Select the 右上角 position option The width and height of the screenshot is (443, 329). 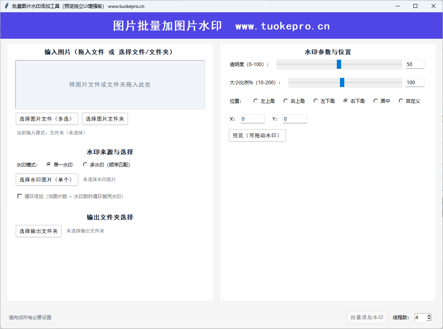286,101
